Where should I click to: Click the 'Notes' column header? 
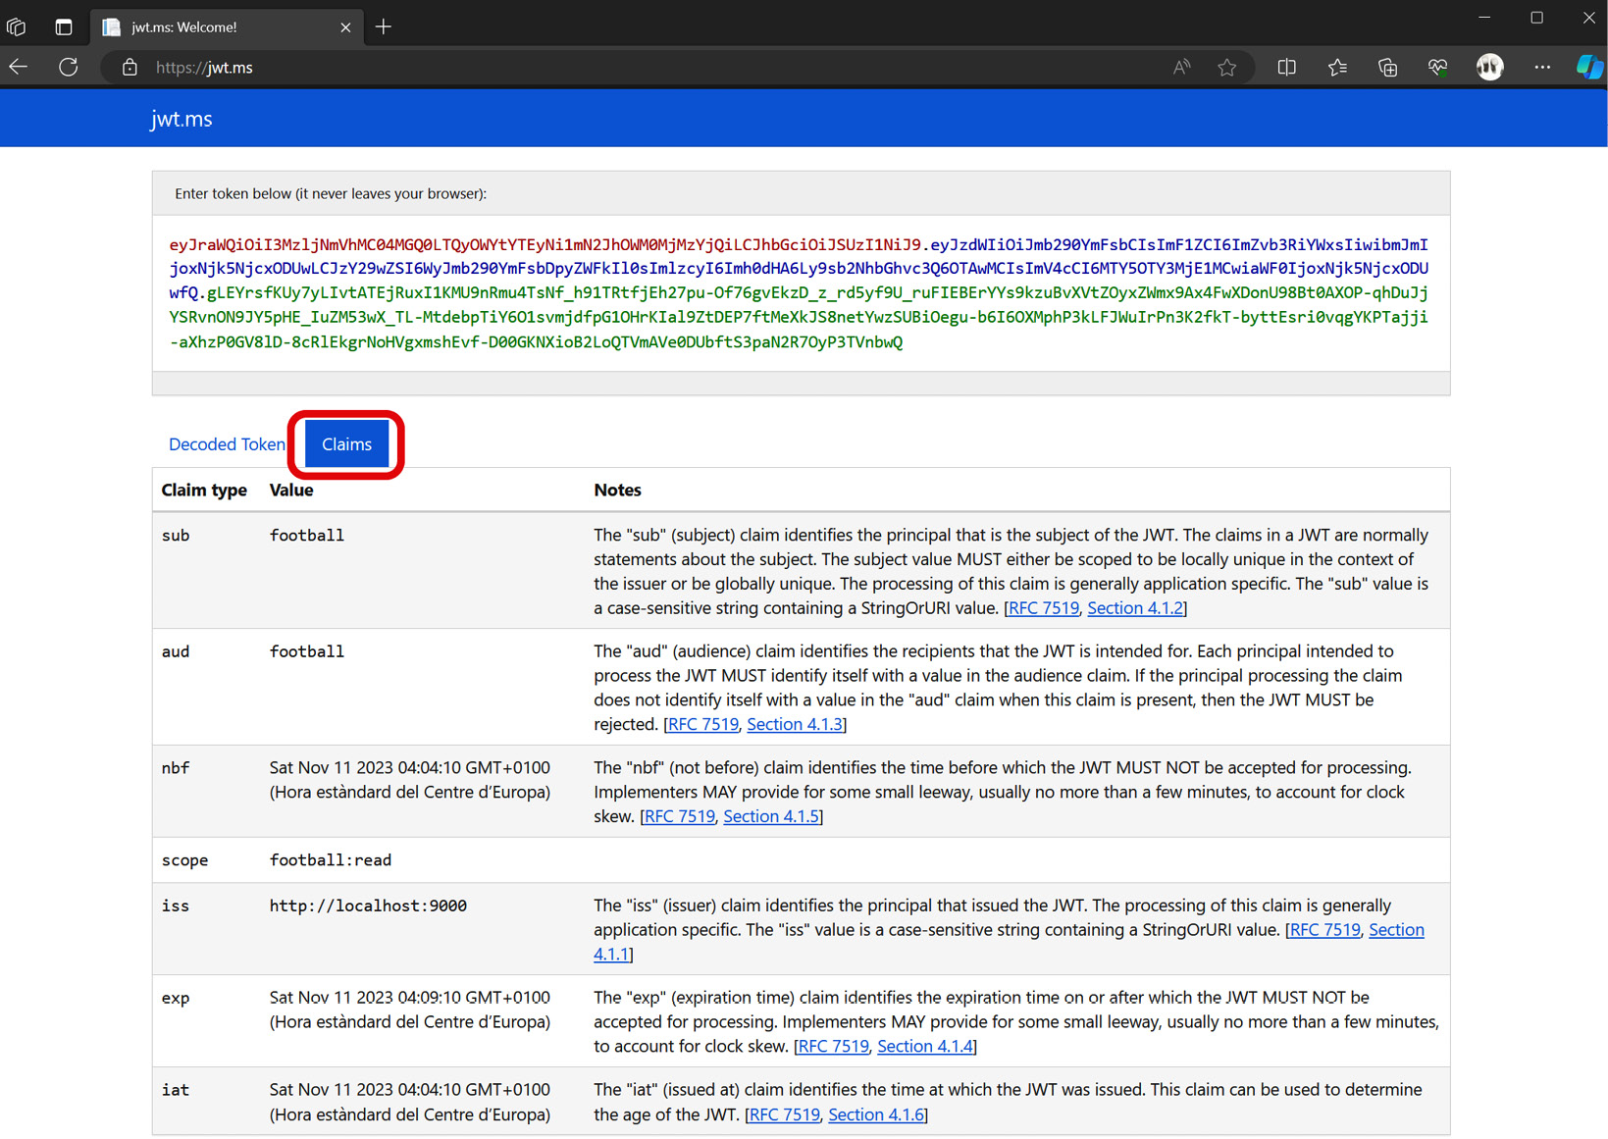[617, 490]
